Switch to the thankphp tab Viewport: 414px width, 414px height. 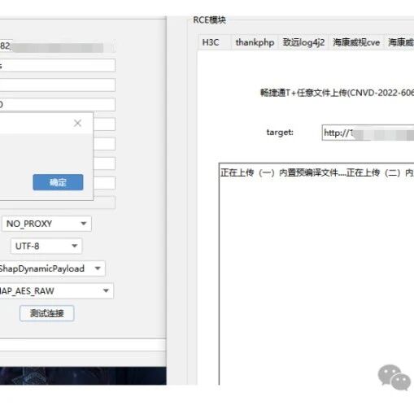coord(255,42)
